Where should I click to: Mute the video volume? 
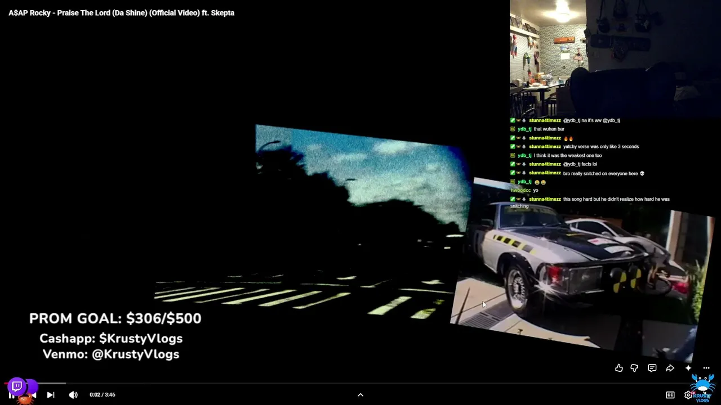[73, 395]
